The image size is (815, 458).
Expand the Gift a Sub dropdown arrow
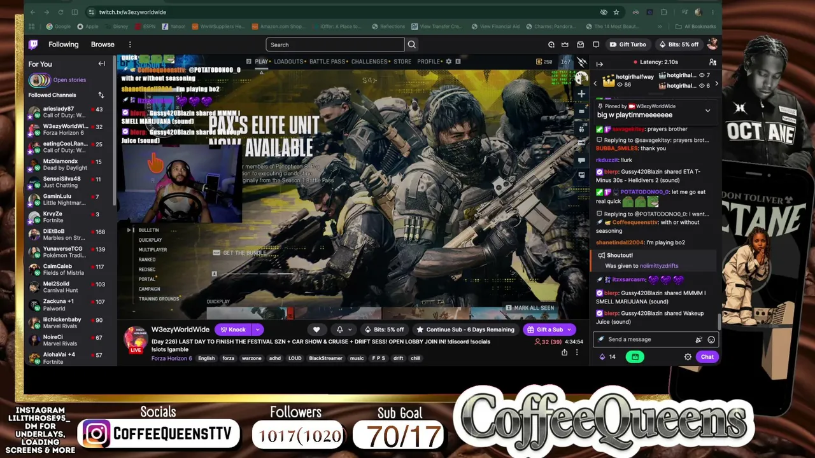click(x=570, y=330)
